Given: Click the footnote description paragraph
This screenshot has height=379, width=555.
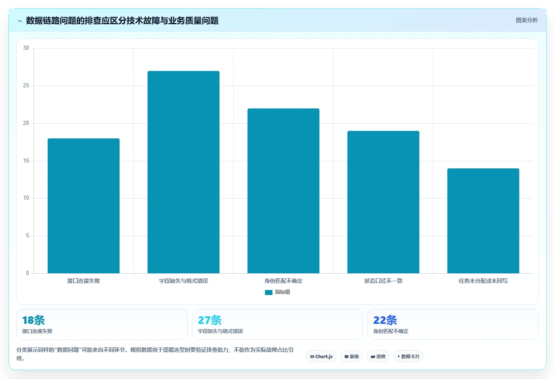Looking at the screenshot, I should 155,354.
